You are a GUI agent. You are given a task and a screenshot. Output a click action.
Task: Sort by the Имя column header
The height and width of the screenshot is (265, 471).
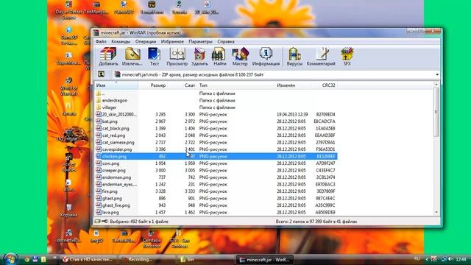[116, 85]
